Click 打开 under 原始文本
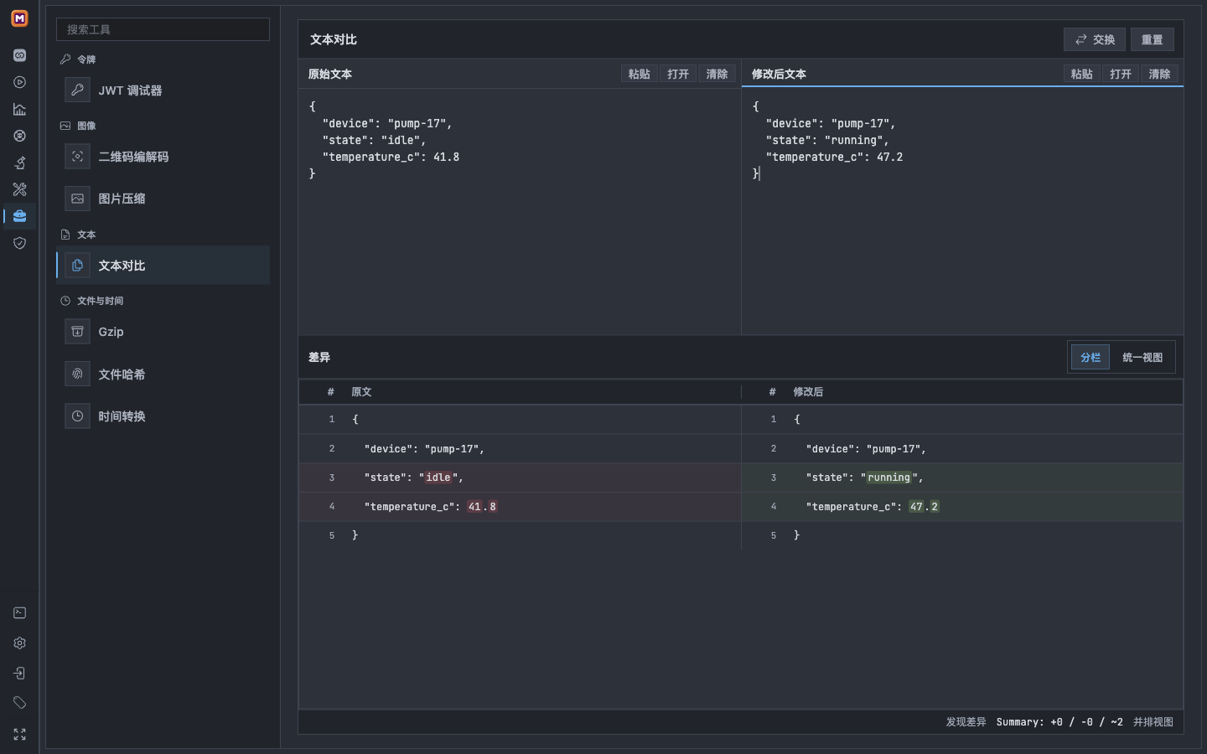 click(x=678, y=74)
